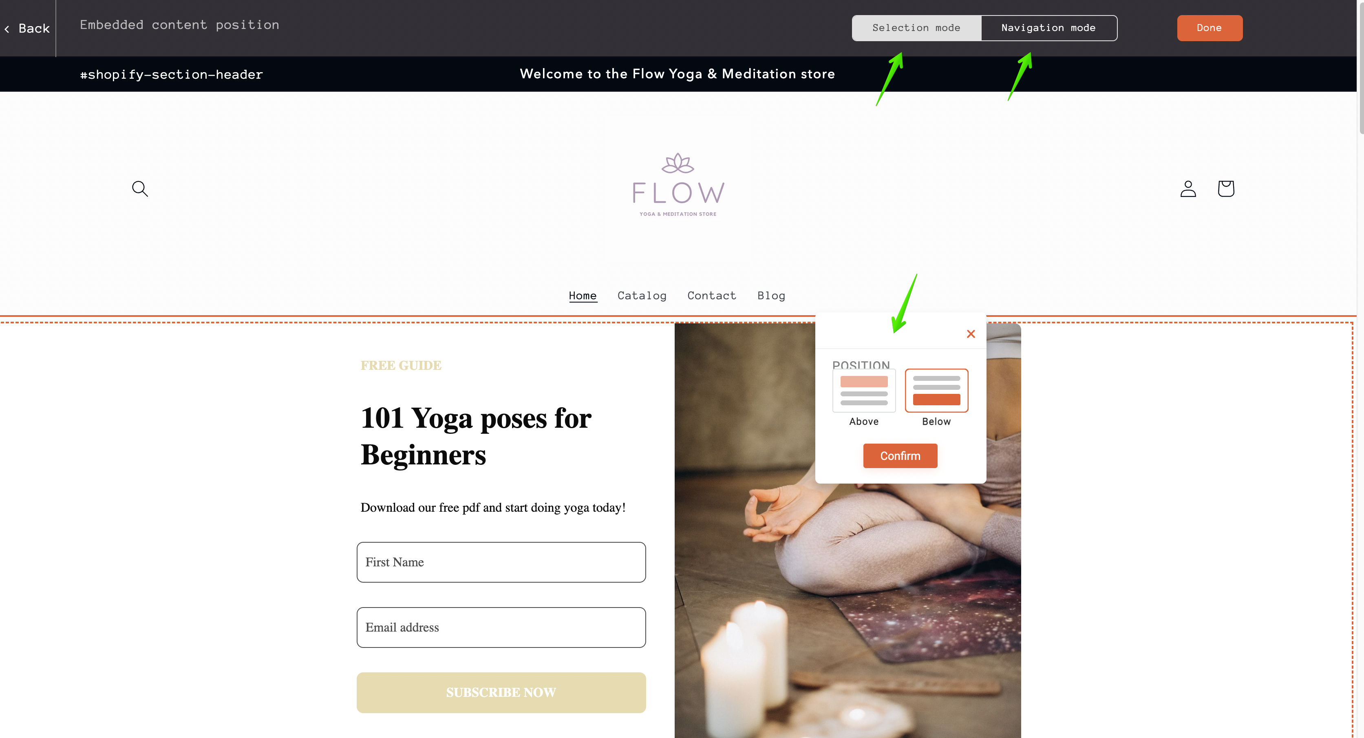Switch to Navigation mode
Image resolution: width=1364 pixels, height=738 pixels.
pos(1048,27)
